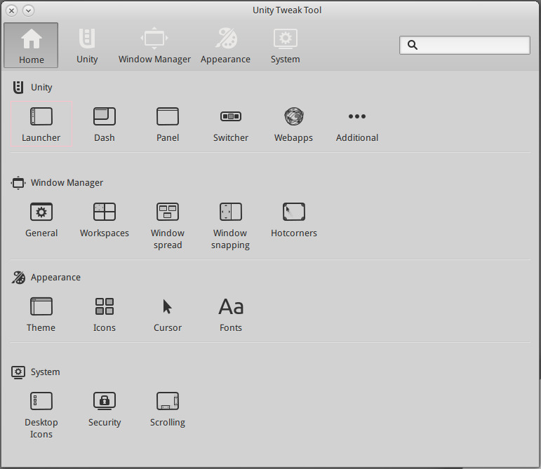This screenshot has height=469, width=541.
Task: Open Cursor appearance settings
Action: (168, 307)
